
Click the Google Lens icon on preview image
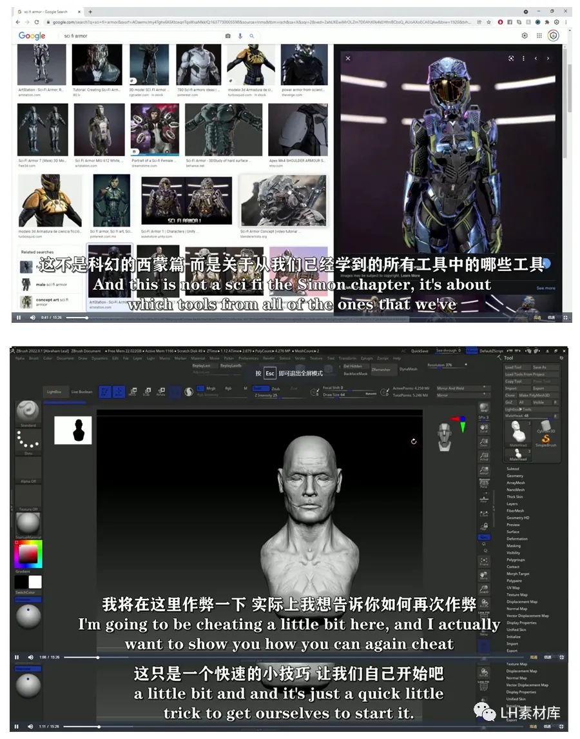pyautogui.click(x=511, y=59)
